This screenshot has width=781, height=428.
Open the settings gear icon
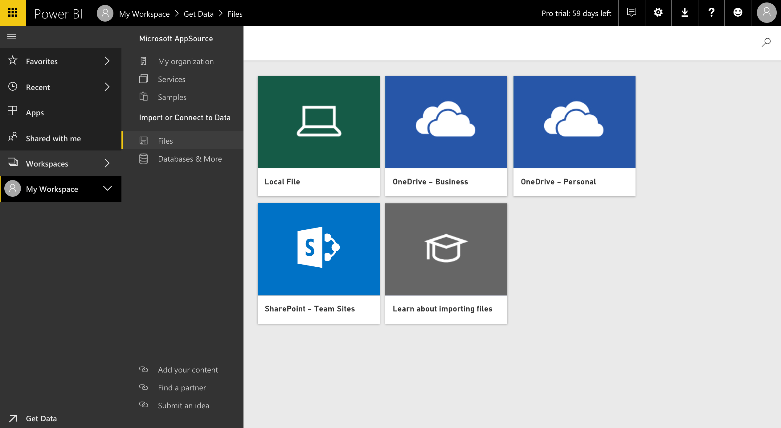[x=658, y=13]
